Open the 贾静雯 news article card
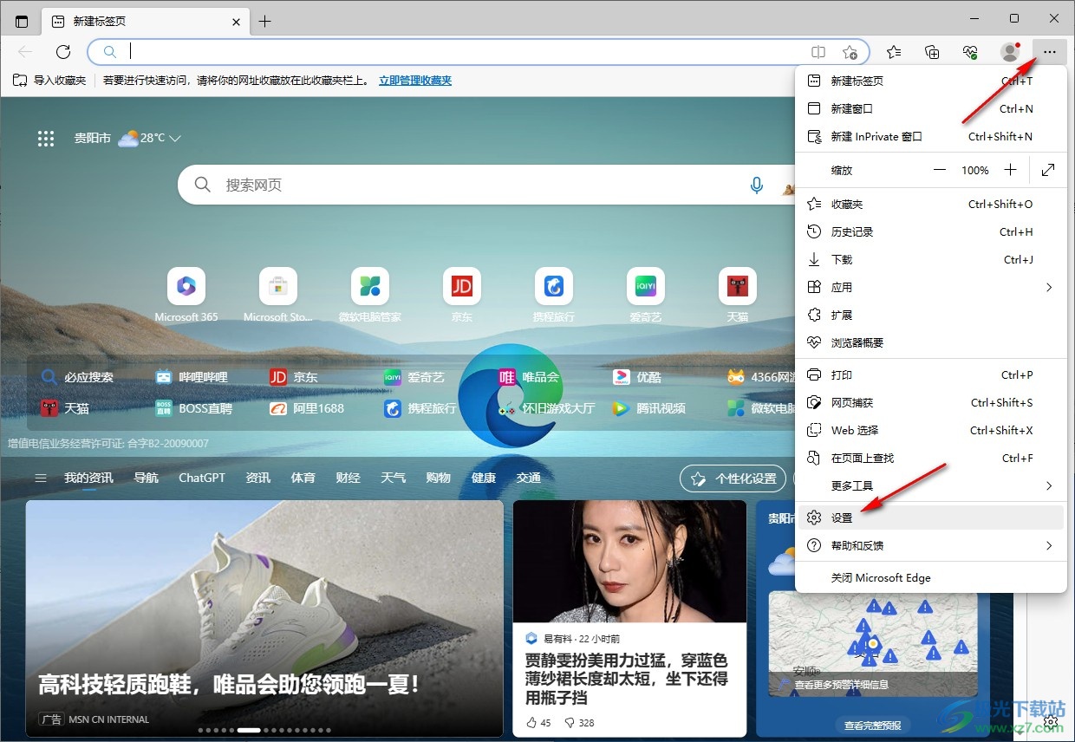Image resolution: width=1075 pixels, height=742 pixels. pyautogui.click(x=629, y=618)
